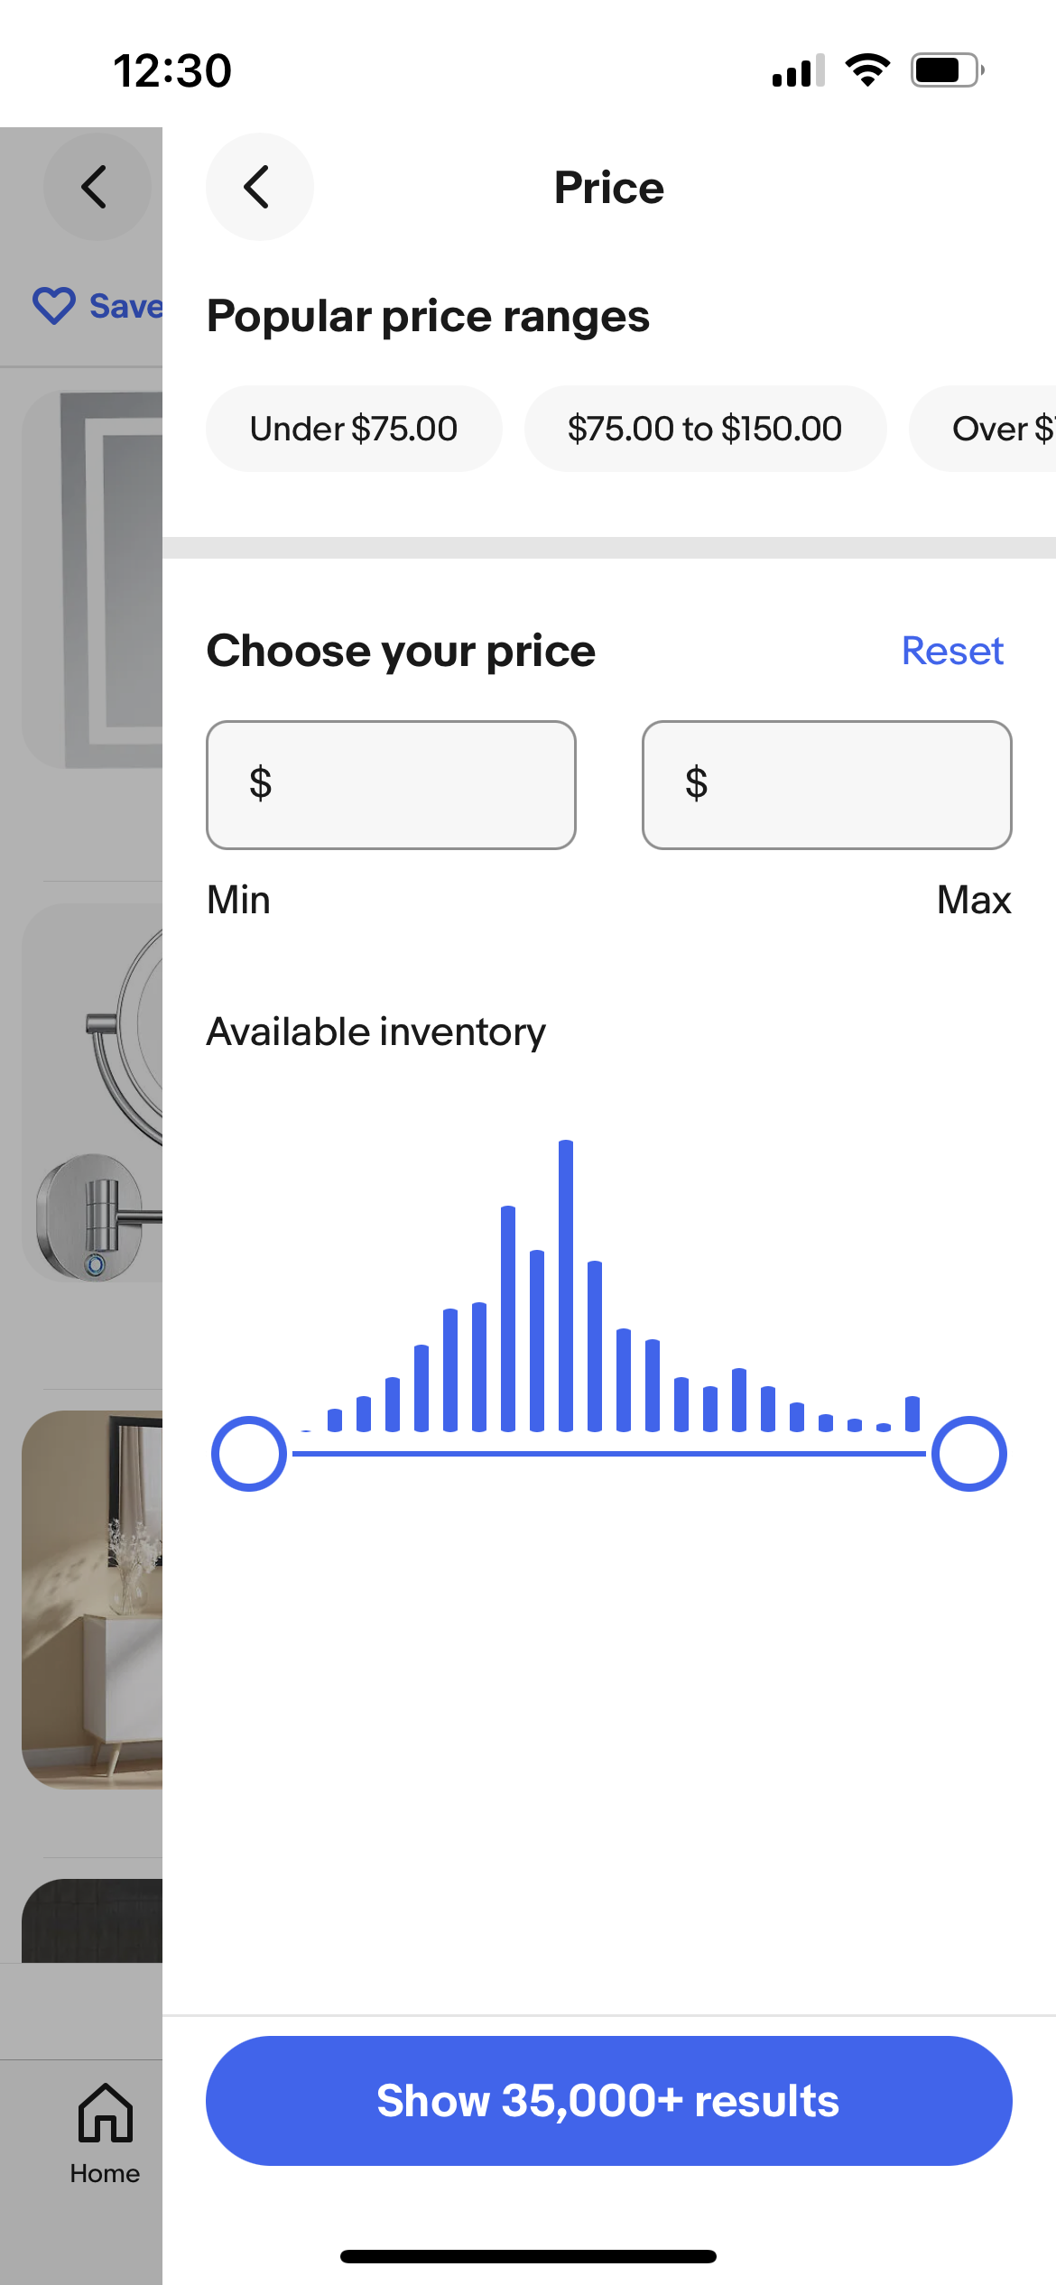Select the Under $75.00 price range
This screenshot has height=2285, width=1056.
point(354,429)
